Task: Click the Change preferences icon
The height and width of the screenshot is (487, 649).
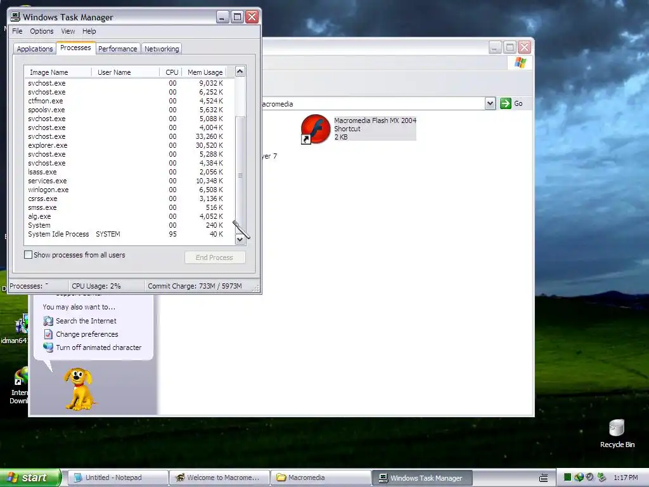Action: (48, 334)
